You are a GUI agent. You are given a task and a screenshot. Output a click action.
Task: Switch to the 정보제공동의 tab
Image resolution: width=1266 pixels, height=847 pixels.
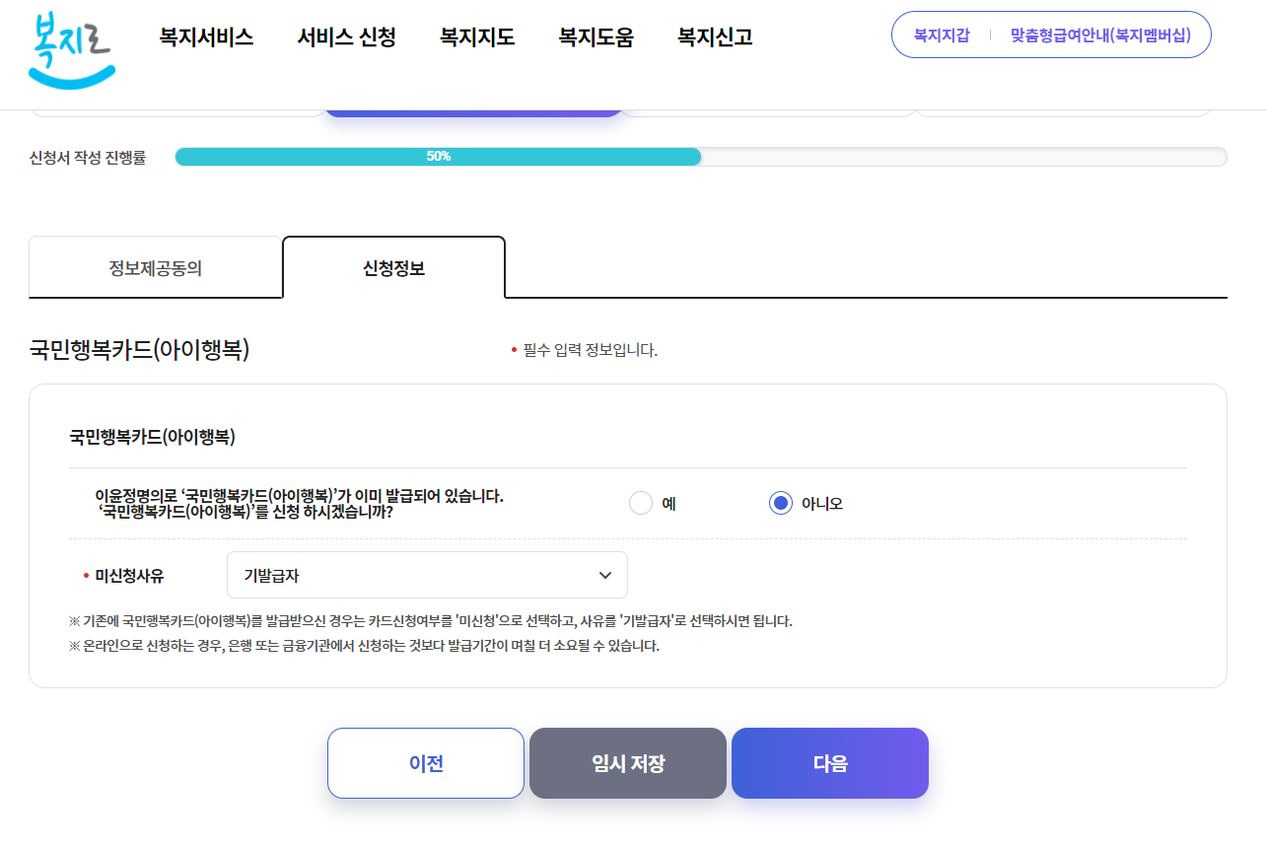156,268
